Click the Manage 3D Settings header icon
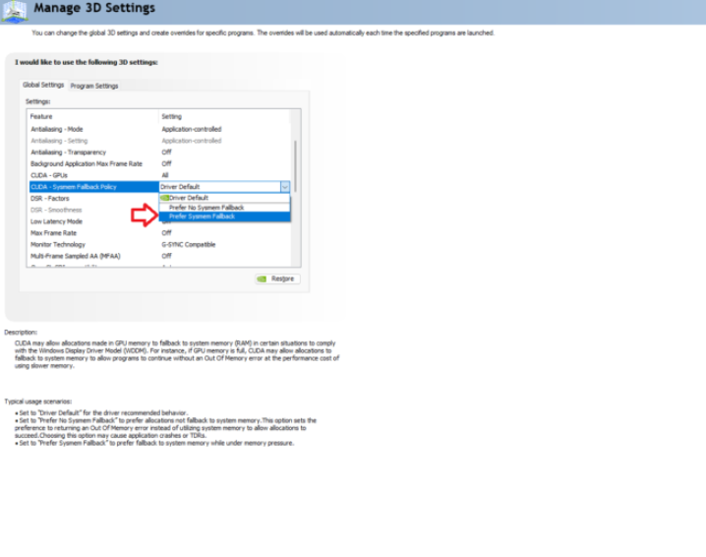The image size is (706, 557). click(x=15, y=11)
